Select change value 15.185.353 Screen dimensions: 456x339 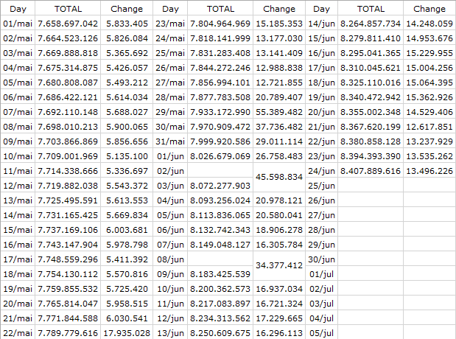pyautogui.click(x=279, y=24)
